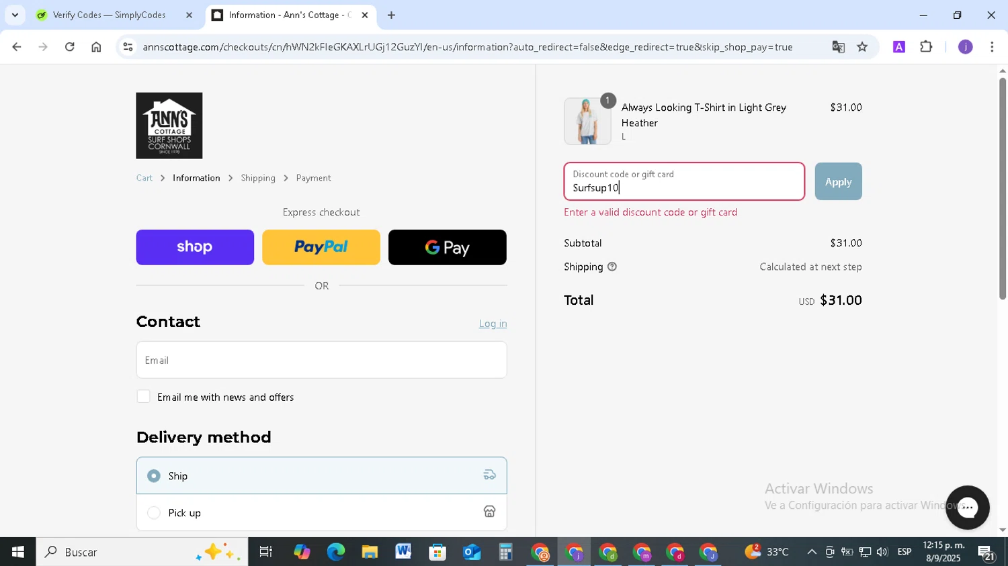1008x566 pixels.
Task: Launch Microsoft Edge from taskbar
Action: click(335, 552)
